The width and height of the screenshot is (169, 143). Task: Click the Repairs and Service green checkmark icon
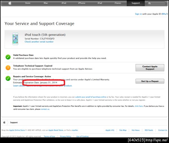click(x=8, y=78)
